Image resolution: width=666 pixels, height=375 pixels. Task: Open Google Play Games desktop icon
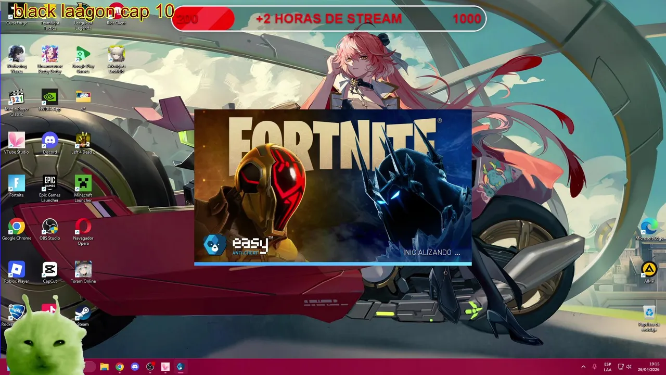tap(83, 59)
